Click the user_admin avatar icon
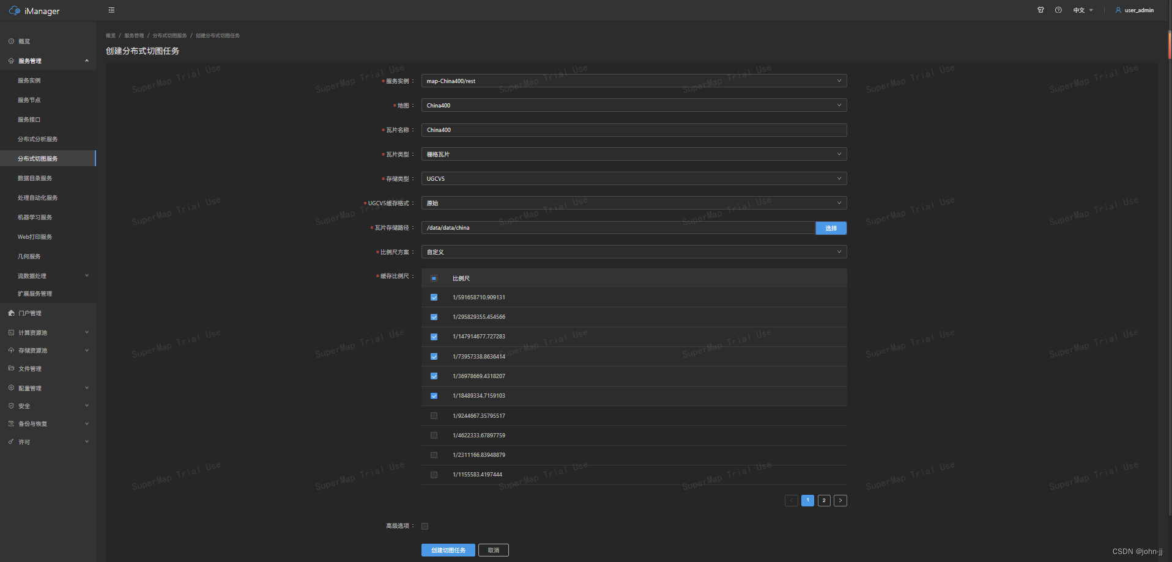 point(1118,10)
